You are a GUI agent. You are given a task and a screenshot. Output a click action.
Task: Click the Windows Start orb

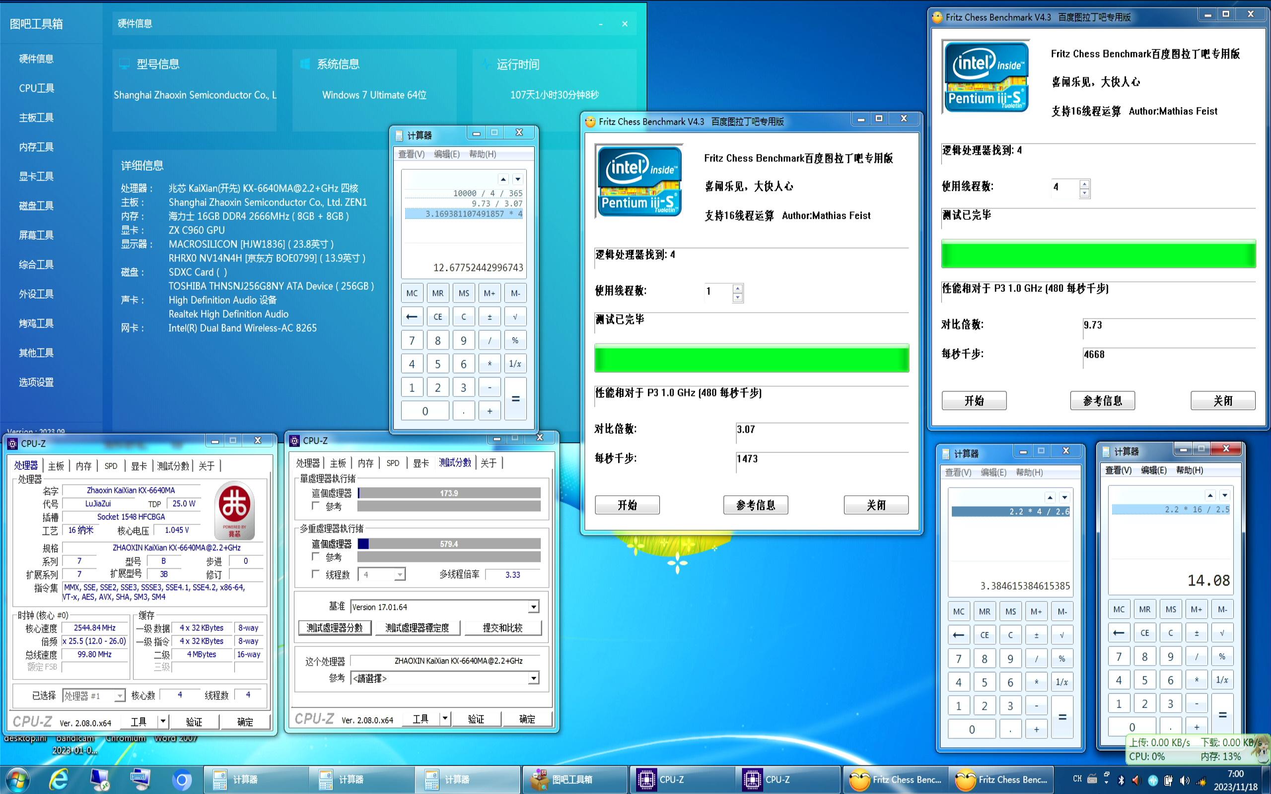tap(17, 779)
